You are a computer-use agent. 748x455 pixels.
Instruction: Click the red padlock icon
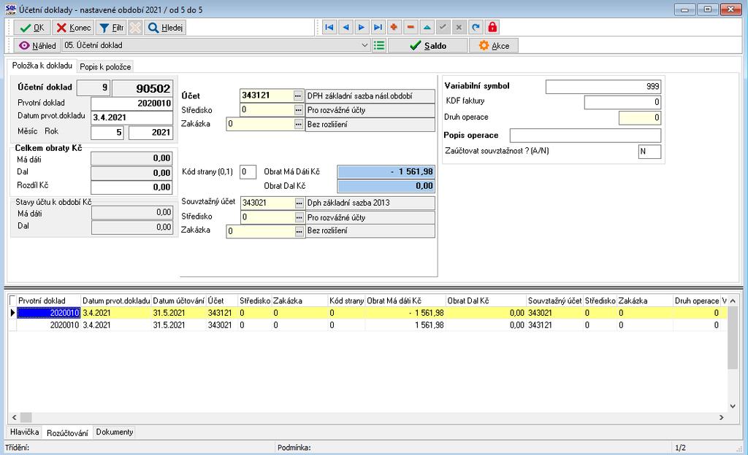tap(492, 27)
